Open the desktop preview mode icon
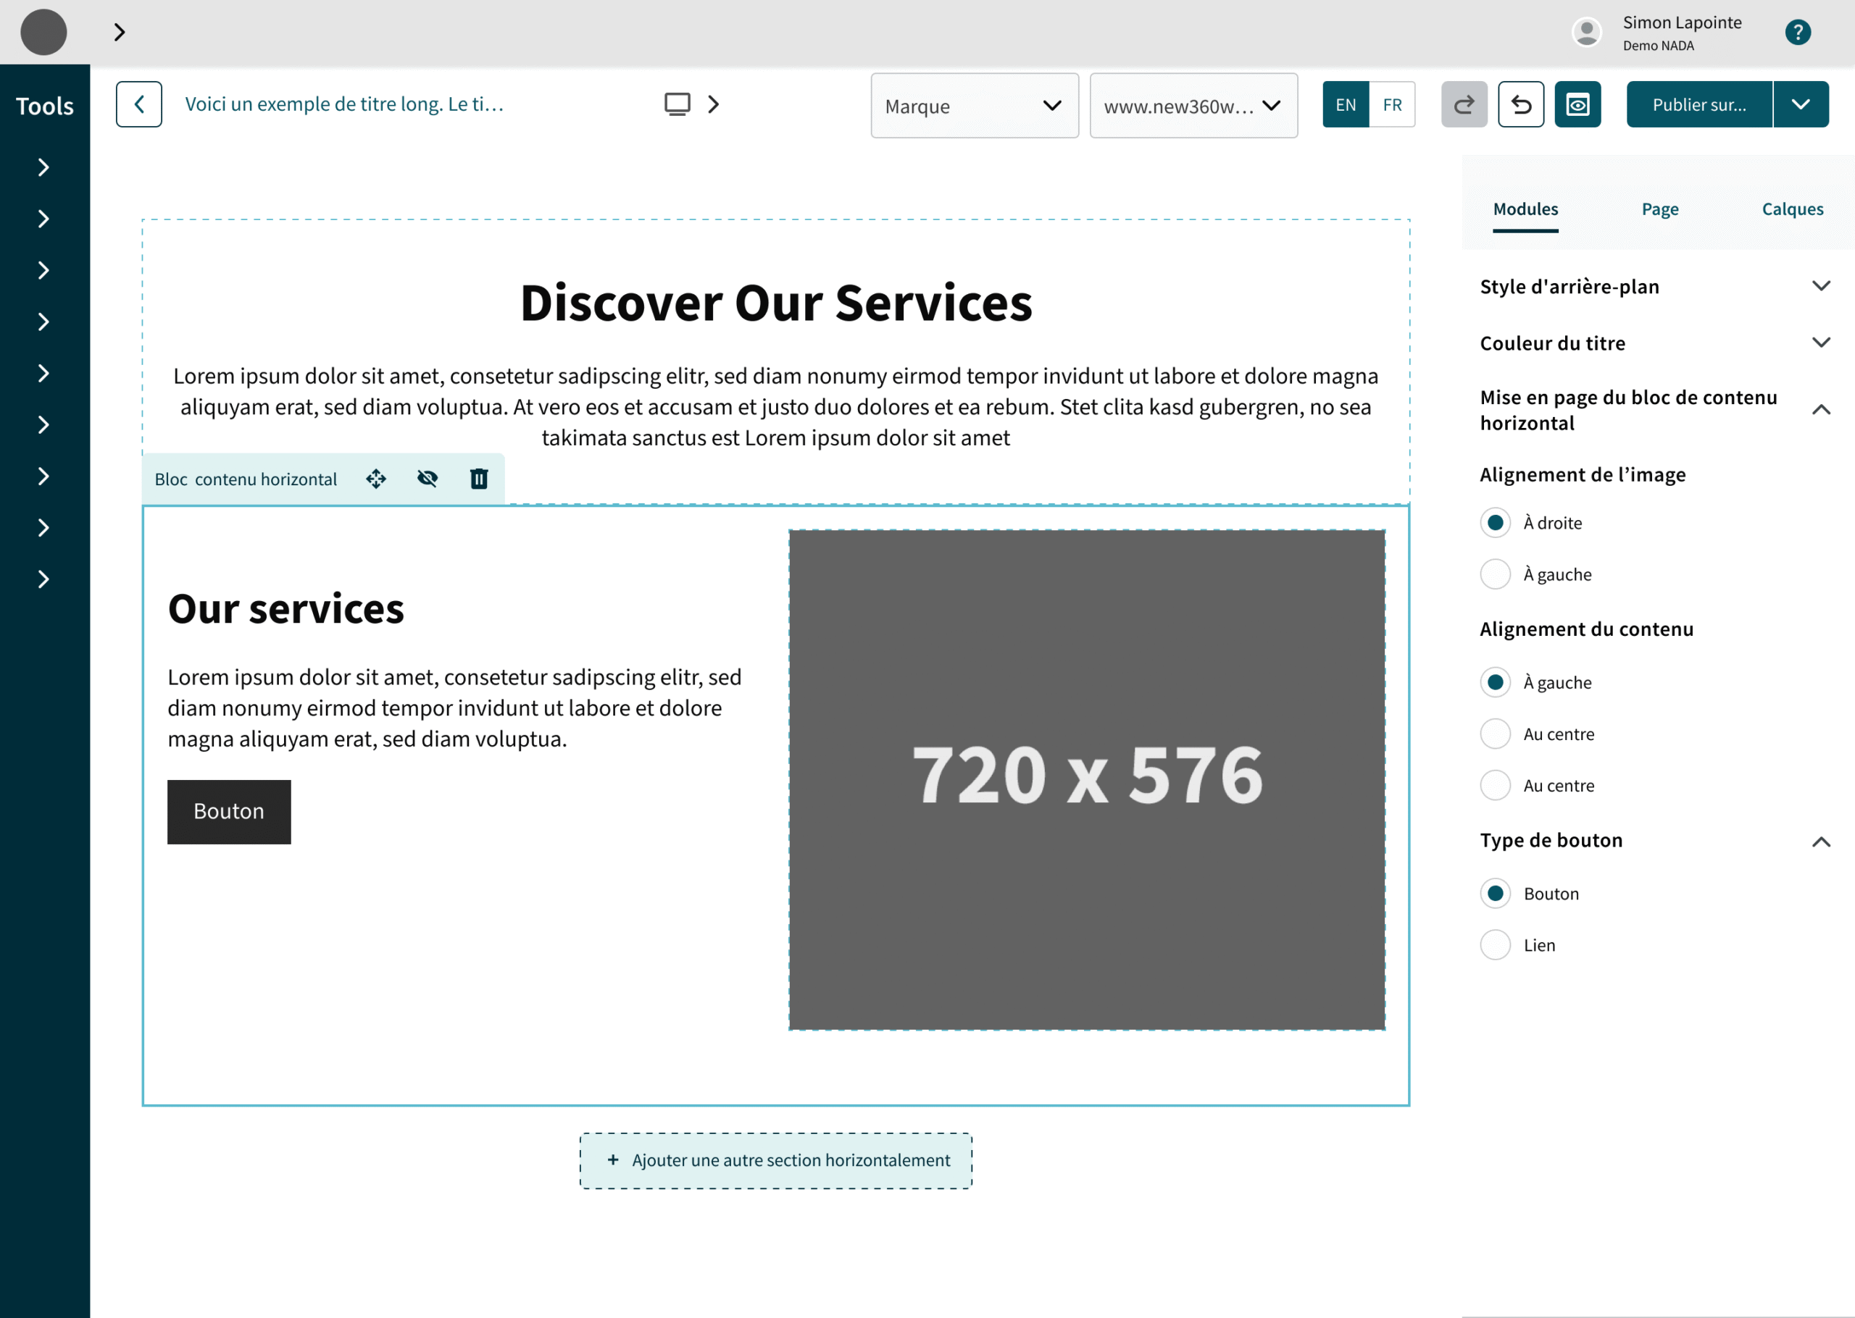Screen dimensions: 1855x1318 pos(677,104)
